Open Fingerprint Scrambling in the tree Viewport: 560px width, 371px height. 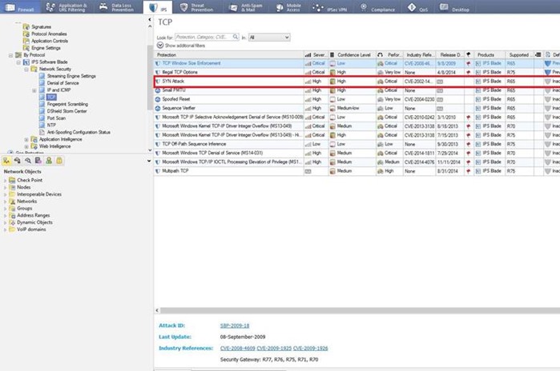pos(67,104)
